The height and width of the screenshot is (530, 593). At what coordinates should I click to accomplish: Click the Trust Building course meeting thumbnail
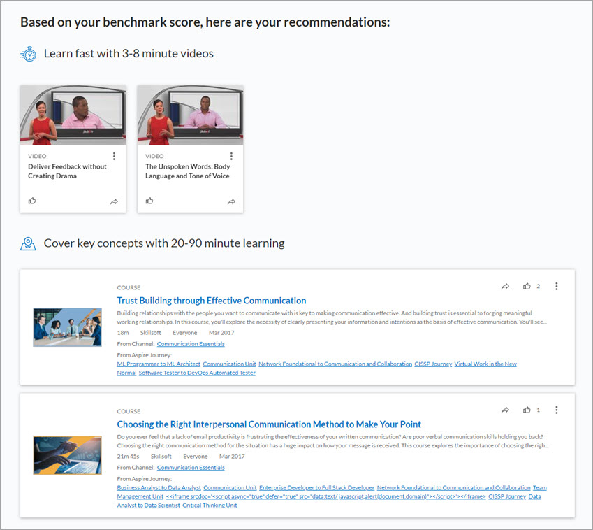[67, 327]
